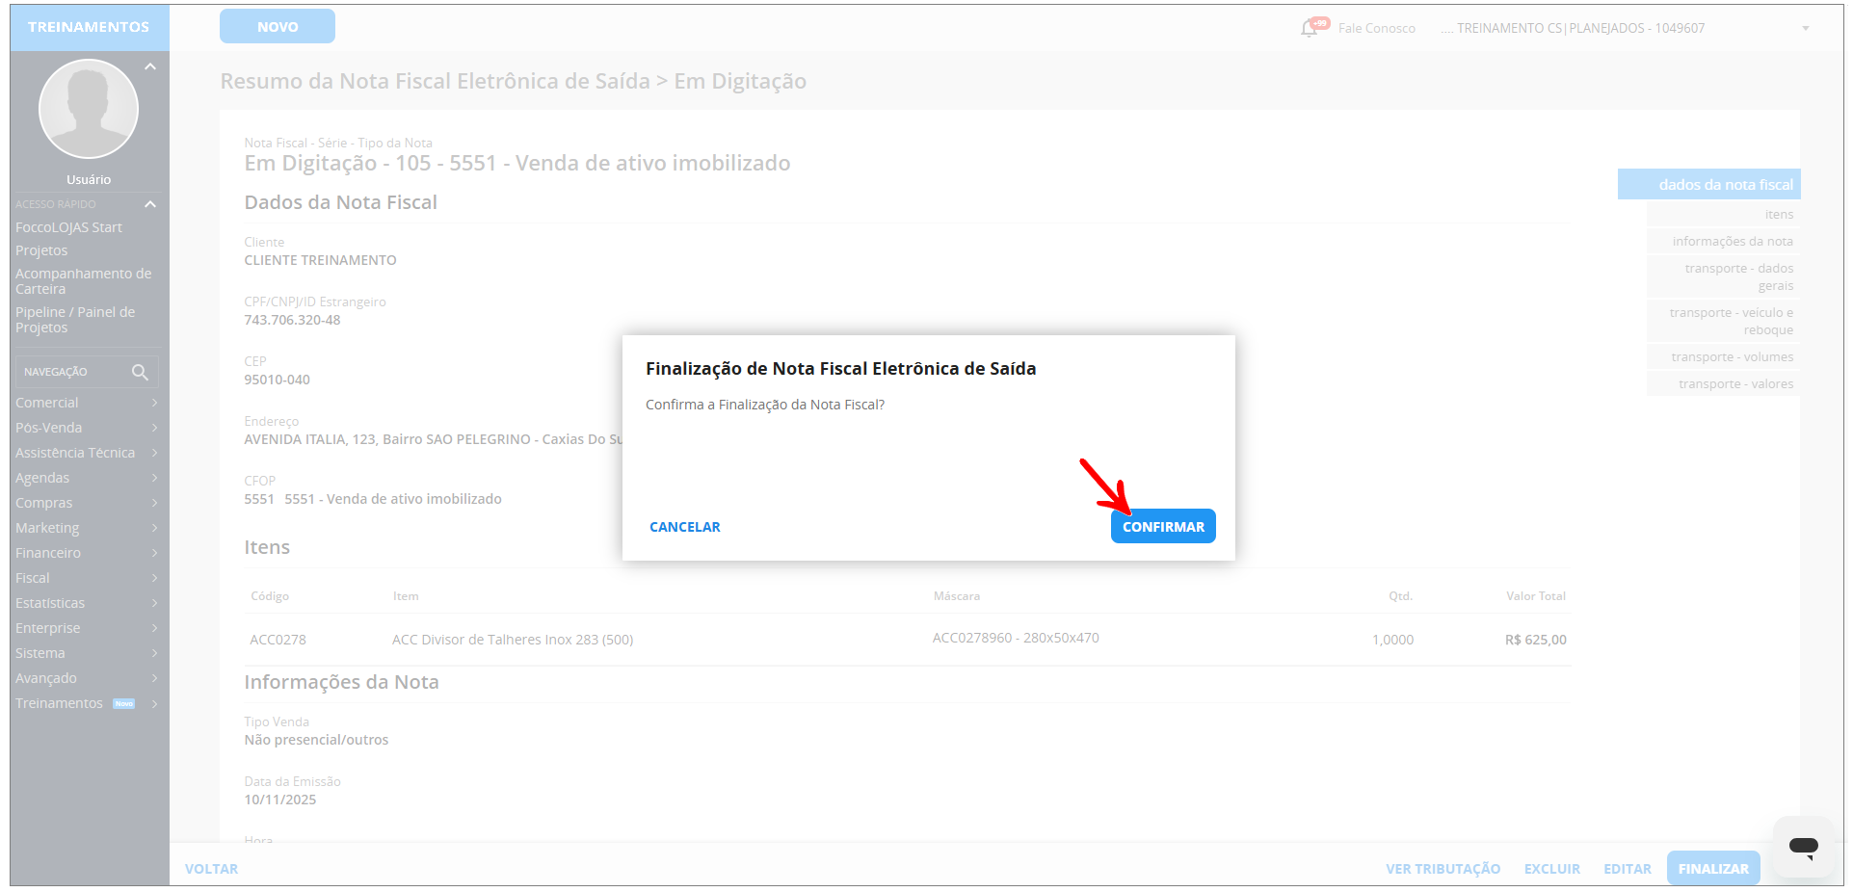Open the Enterprise menu
1853x892 pixels.
point(87,628)
